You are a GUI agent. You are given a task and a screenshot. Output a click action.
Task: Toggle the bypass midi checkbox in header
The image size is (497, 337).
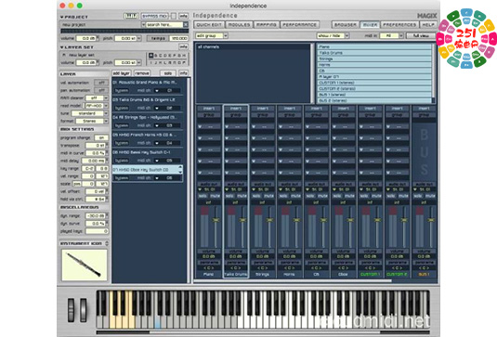[x=174, y=16]
